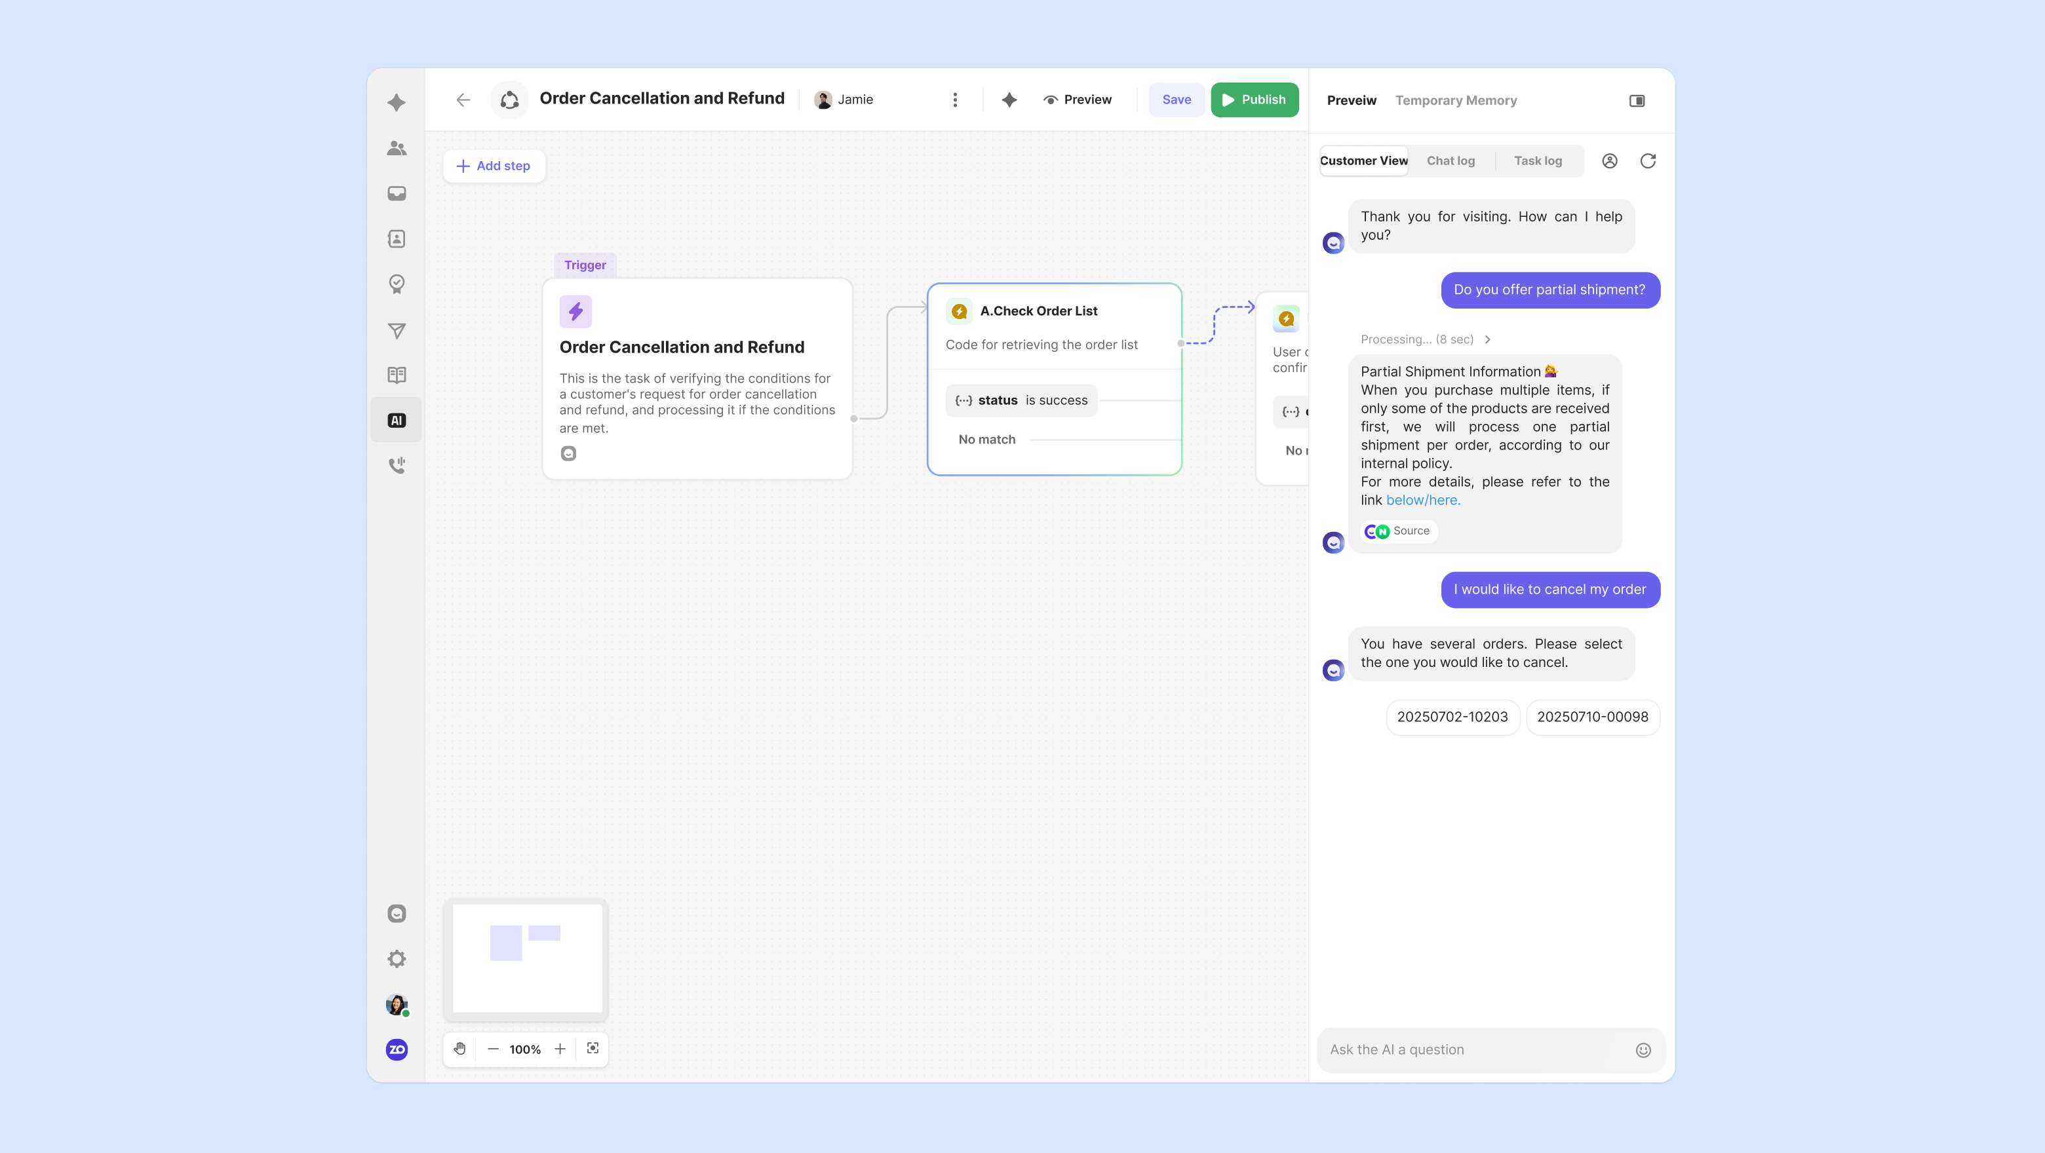Open the below/here link
Screen dimensions: 2045x1153
coord(1422,500)
